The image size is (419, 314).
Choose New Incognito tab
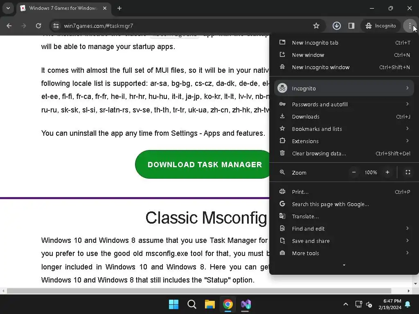click(344, 43)
